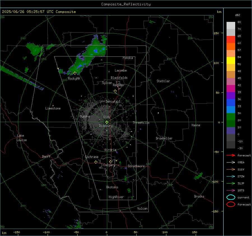Screen dimensions: 252x236
Task: Click the asterisk marker above Limestone
Action: 53,106
